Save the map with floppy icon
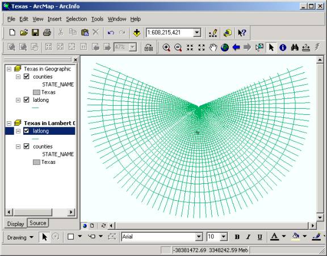Viewport: 327px width, 256px height. coord(35,32)
